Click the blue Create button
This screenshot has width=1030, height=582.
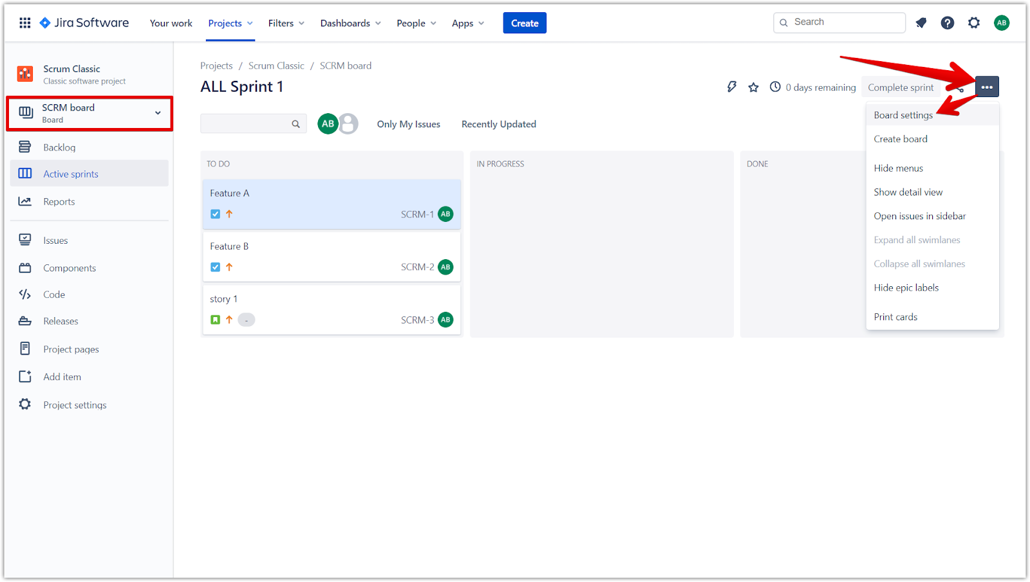coord(524,23)
